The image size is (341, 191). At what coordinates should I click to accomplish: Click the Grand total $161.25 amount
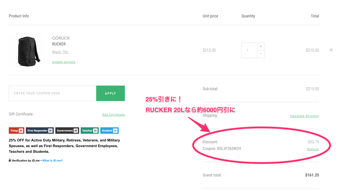312,175
